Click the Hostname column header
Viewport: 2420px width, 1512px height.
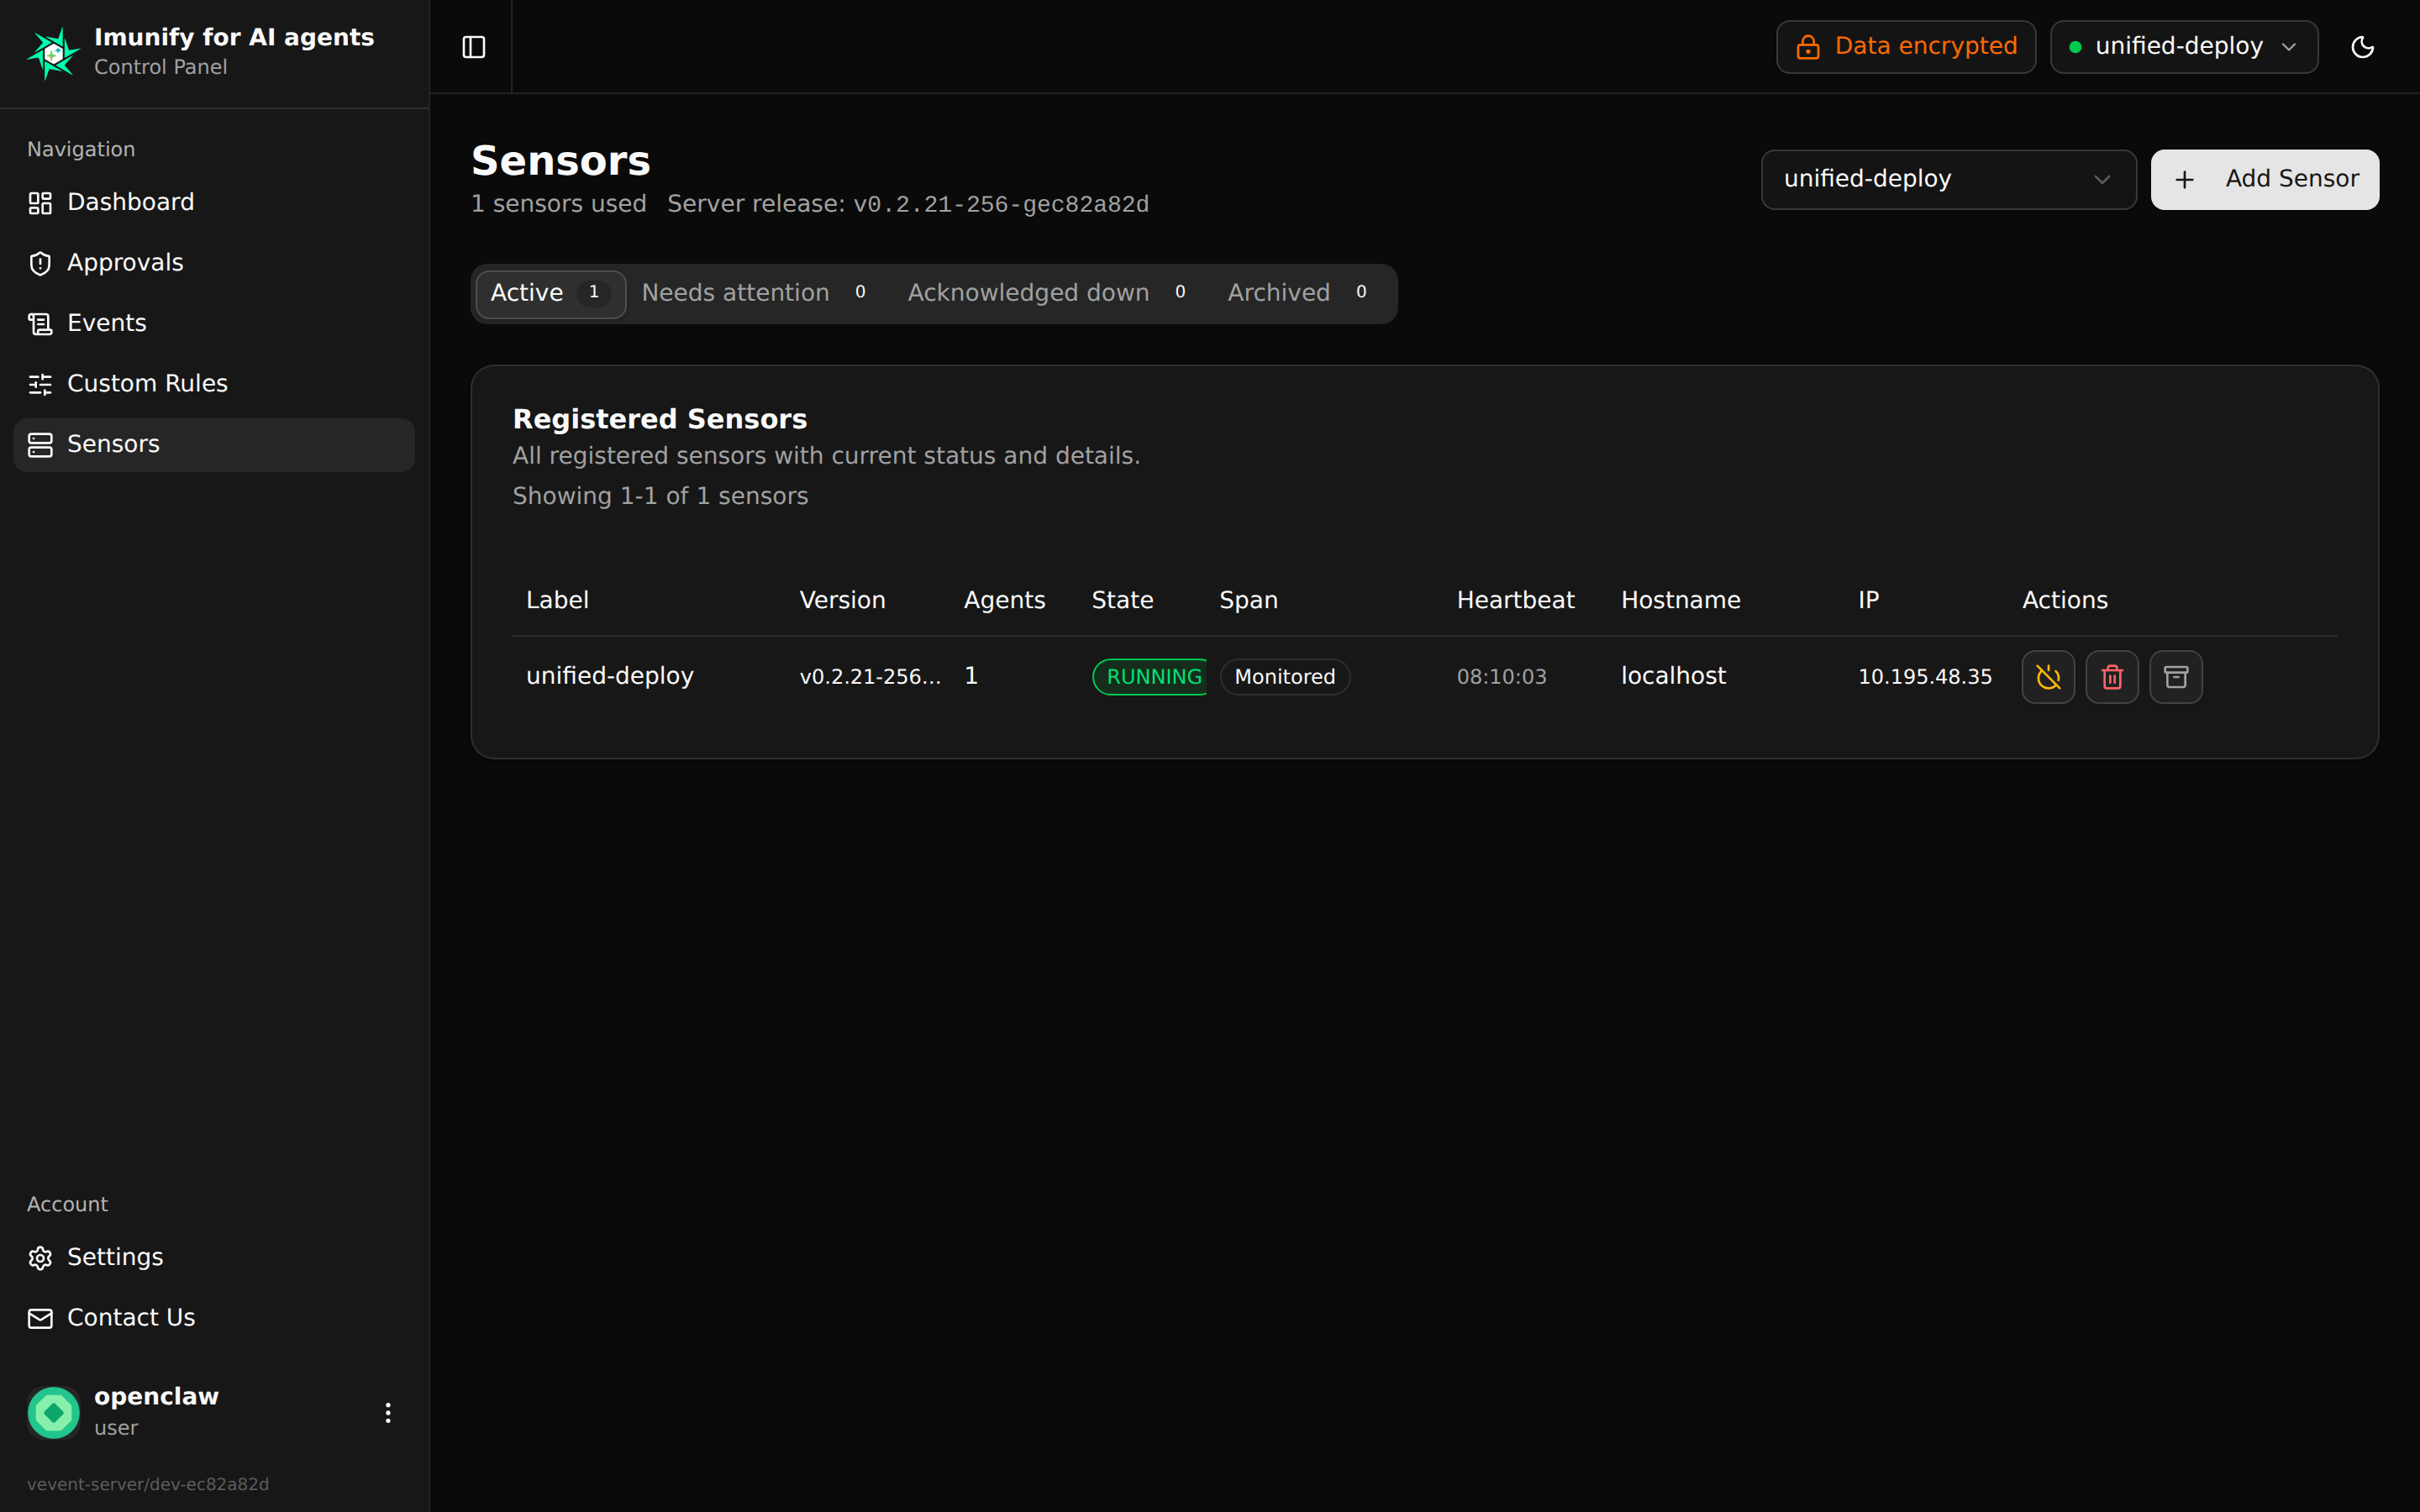tap(1680, 600)
